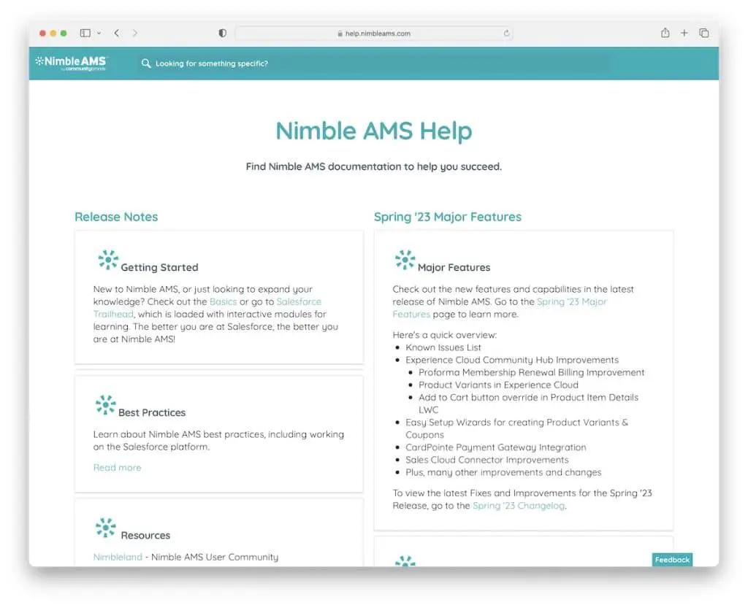Click 'Plus, many other improvements and changes'

click(x=503, y=472)
